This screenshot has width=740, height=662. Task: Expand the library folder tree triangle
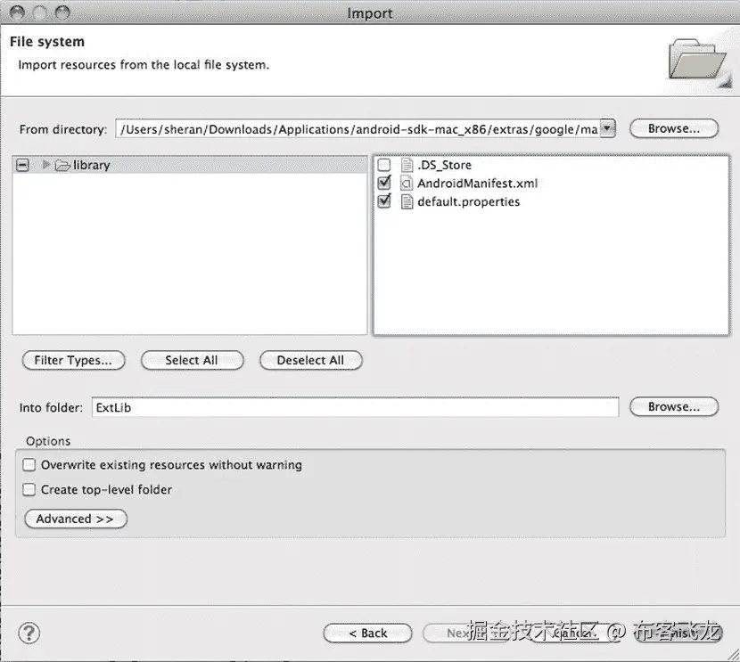[x=45, y=165]
